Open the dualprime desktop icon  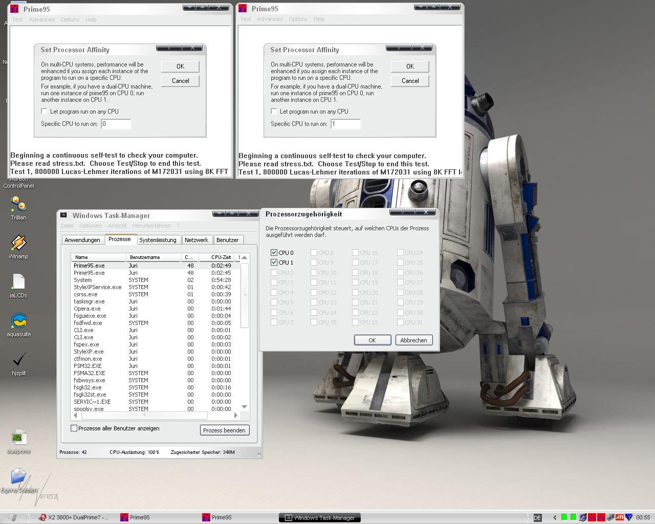click(x=18, y=442)
